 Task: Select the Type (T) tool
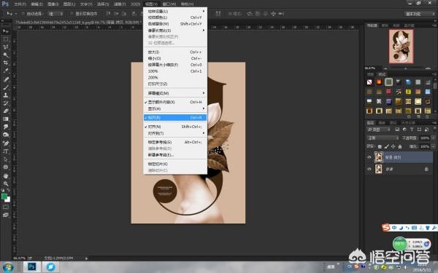coord(6,151)
